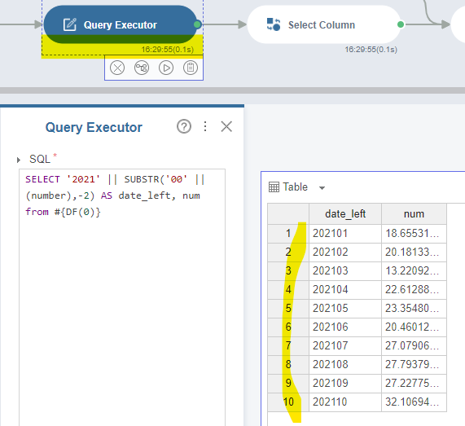Image resolution: width=465 pixels, height=426 pixels.
Task: Click num value 23.35480…
Action: [x=414, y=308]
